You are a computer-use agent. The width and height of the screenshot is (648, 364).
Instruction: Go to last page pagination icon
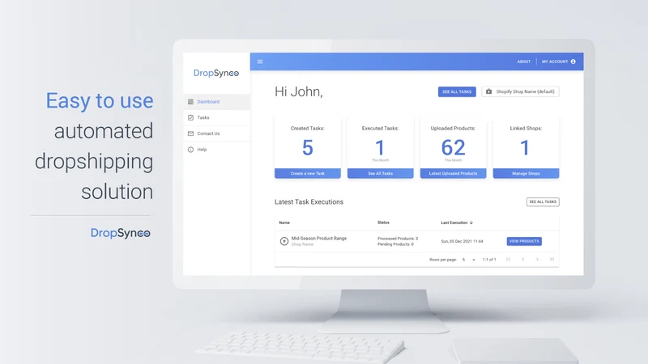point(552,259)
